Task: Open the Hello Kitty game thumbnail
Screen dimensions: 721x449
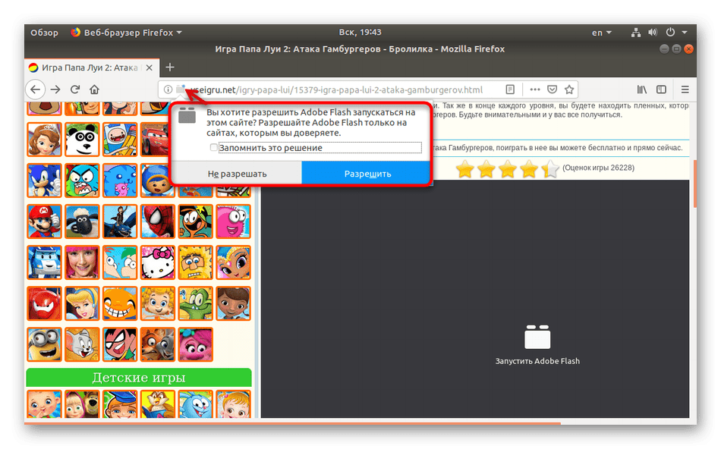Action: (x=158, y=262)
